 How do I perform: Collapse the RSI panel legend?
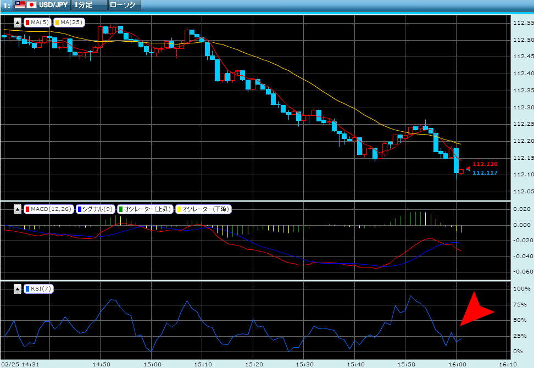[x=18, y=289]
